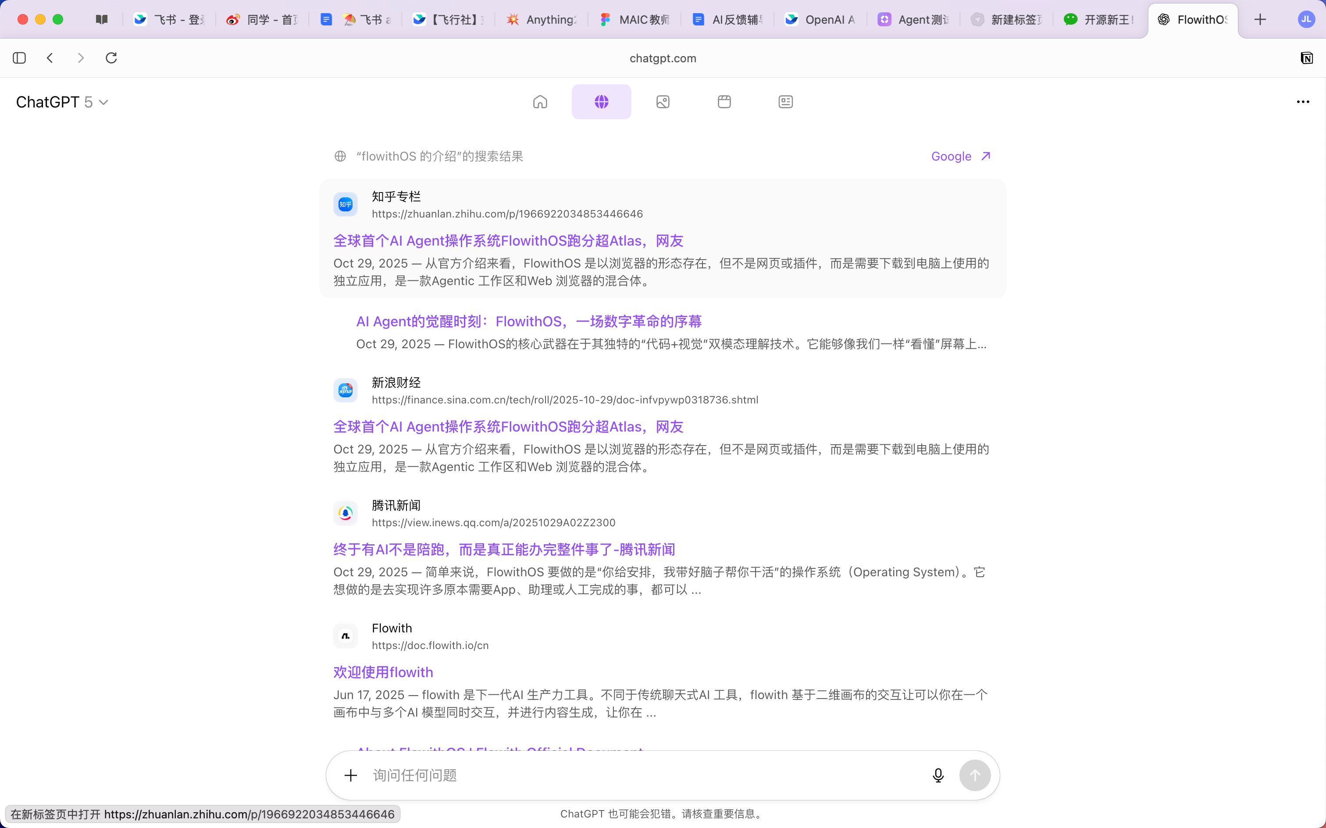Screen dimensions: 1326x828
Task: Switch to the 开源新王 WeChat tab
Action: 1099,20
